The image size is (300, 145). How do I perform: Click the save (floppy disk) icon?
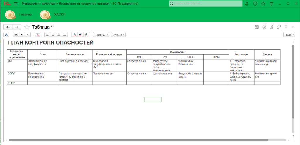pyautogui.click(x=257, y=27)
